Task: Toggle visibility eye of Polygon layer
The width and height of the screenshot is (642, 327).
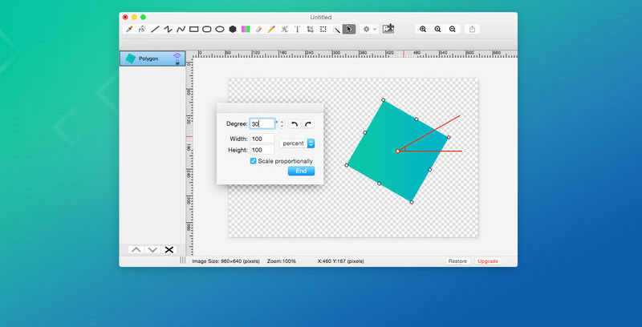Action: click(x=177, y=55)
